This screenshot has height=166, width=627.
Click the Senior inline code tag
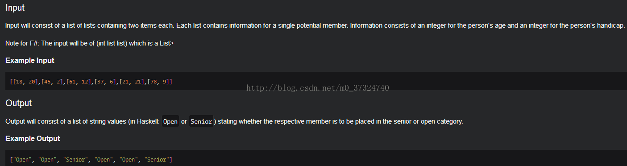click(x=201, y=121)
